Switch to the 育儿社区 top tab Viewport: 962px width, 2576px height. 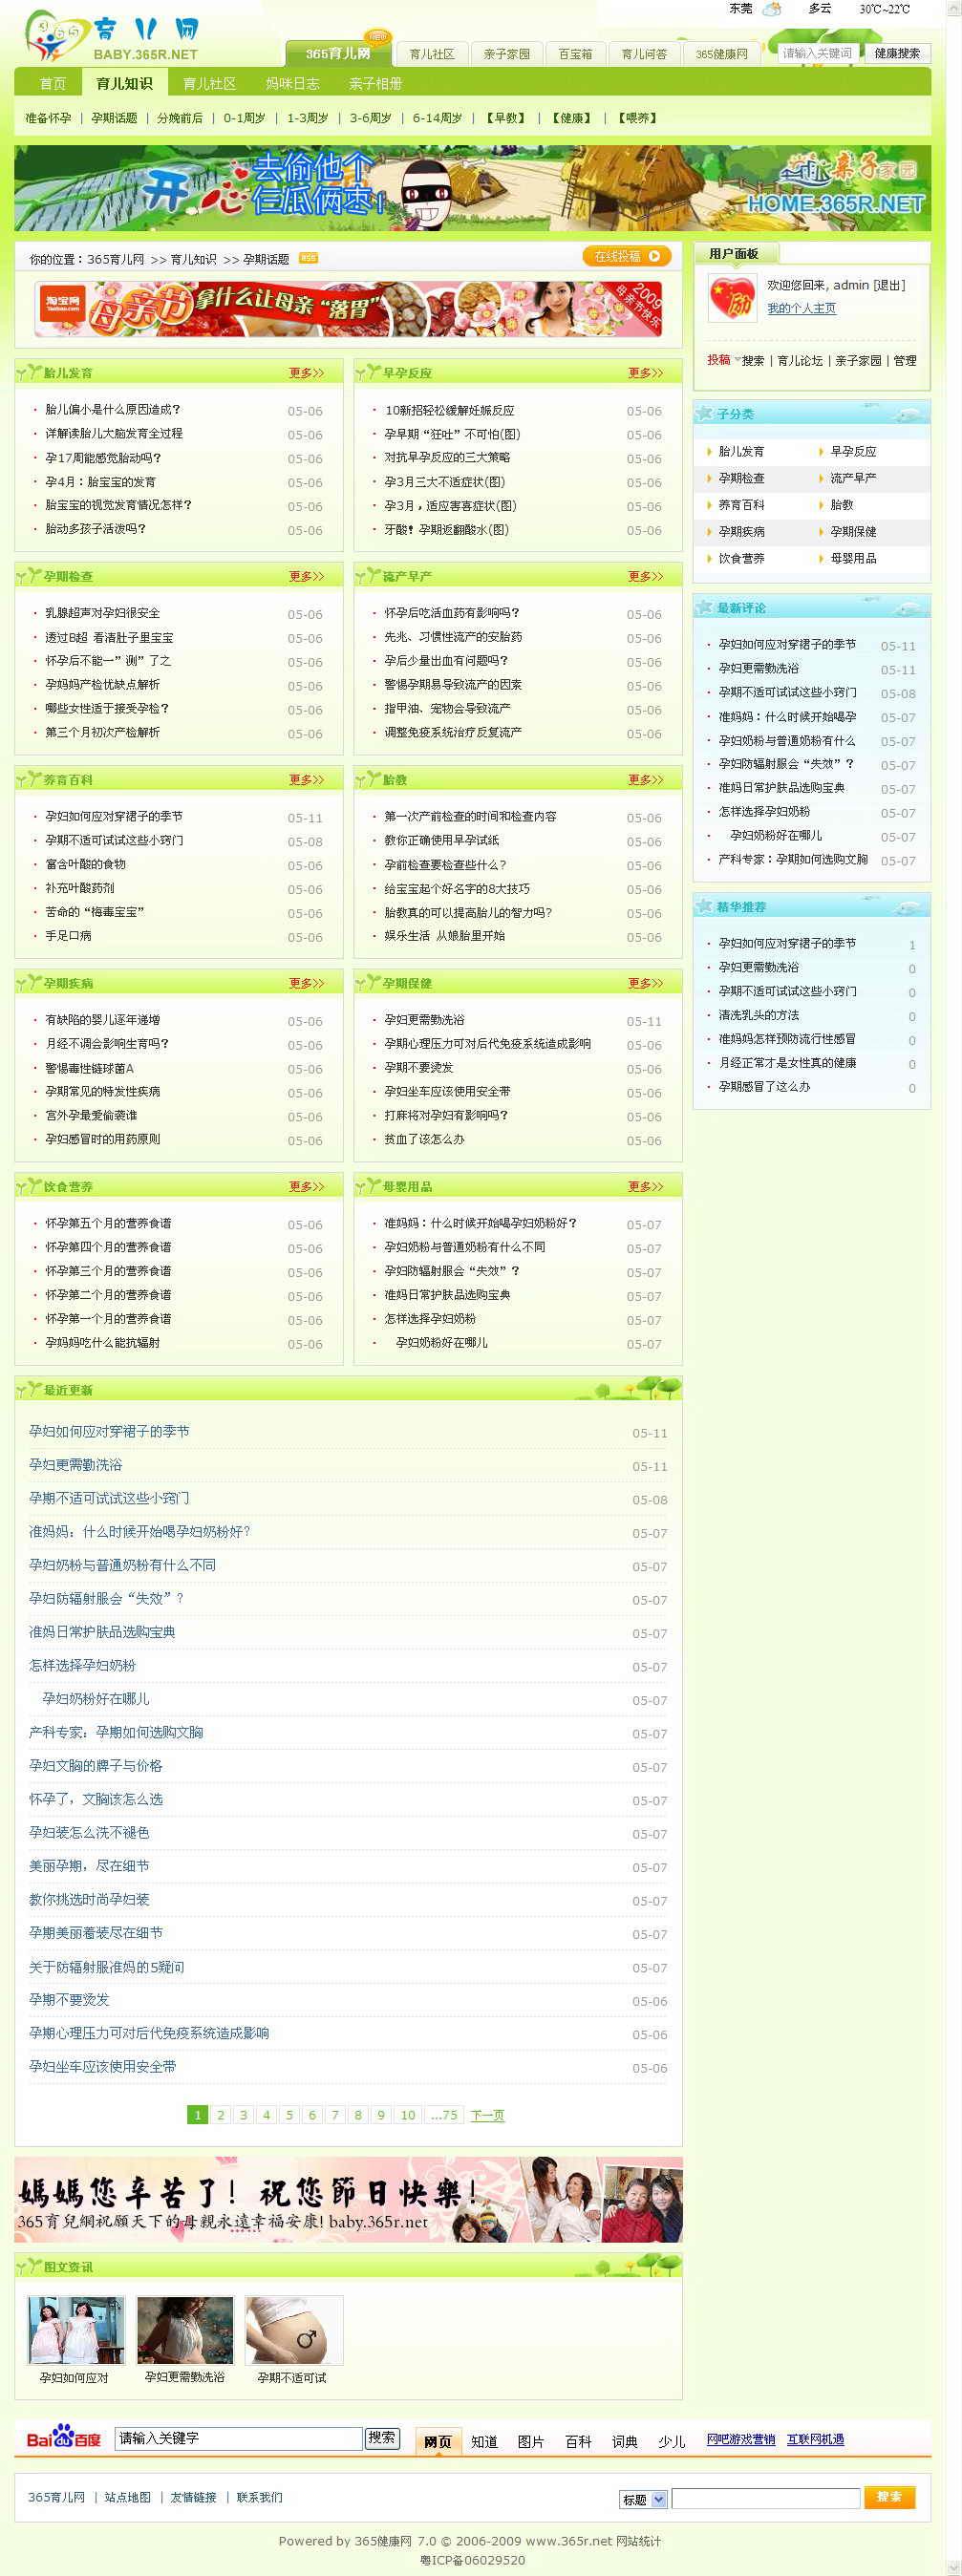pos(432,54)
